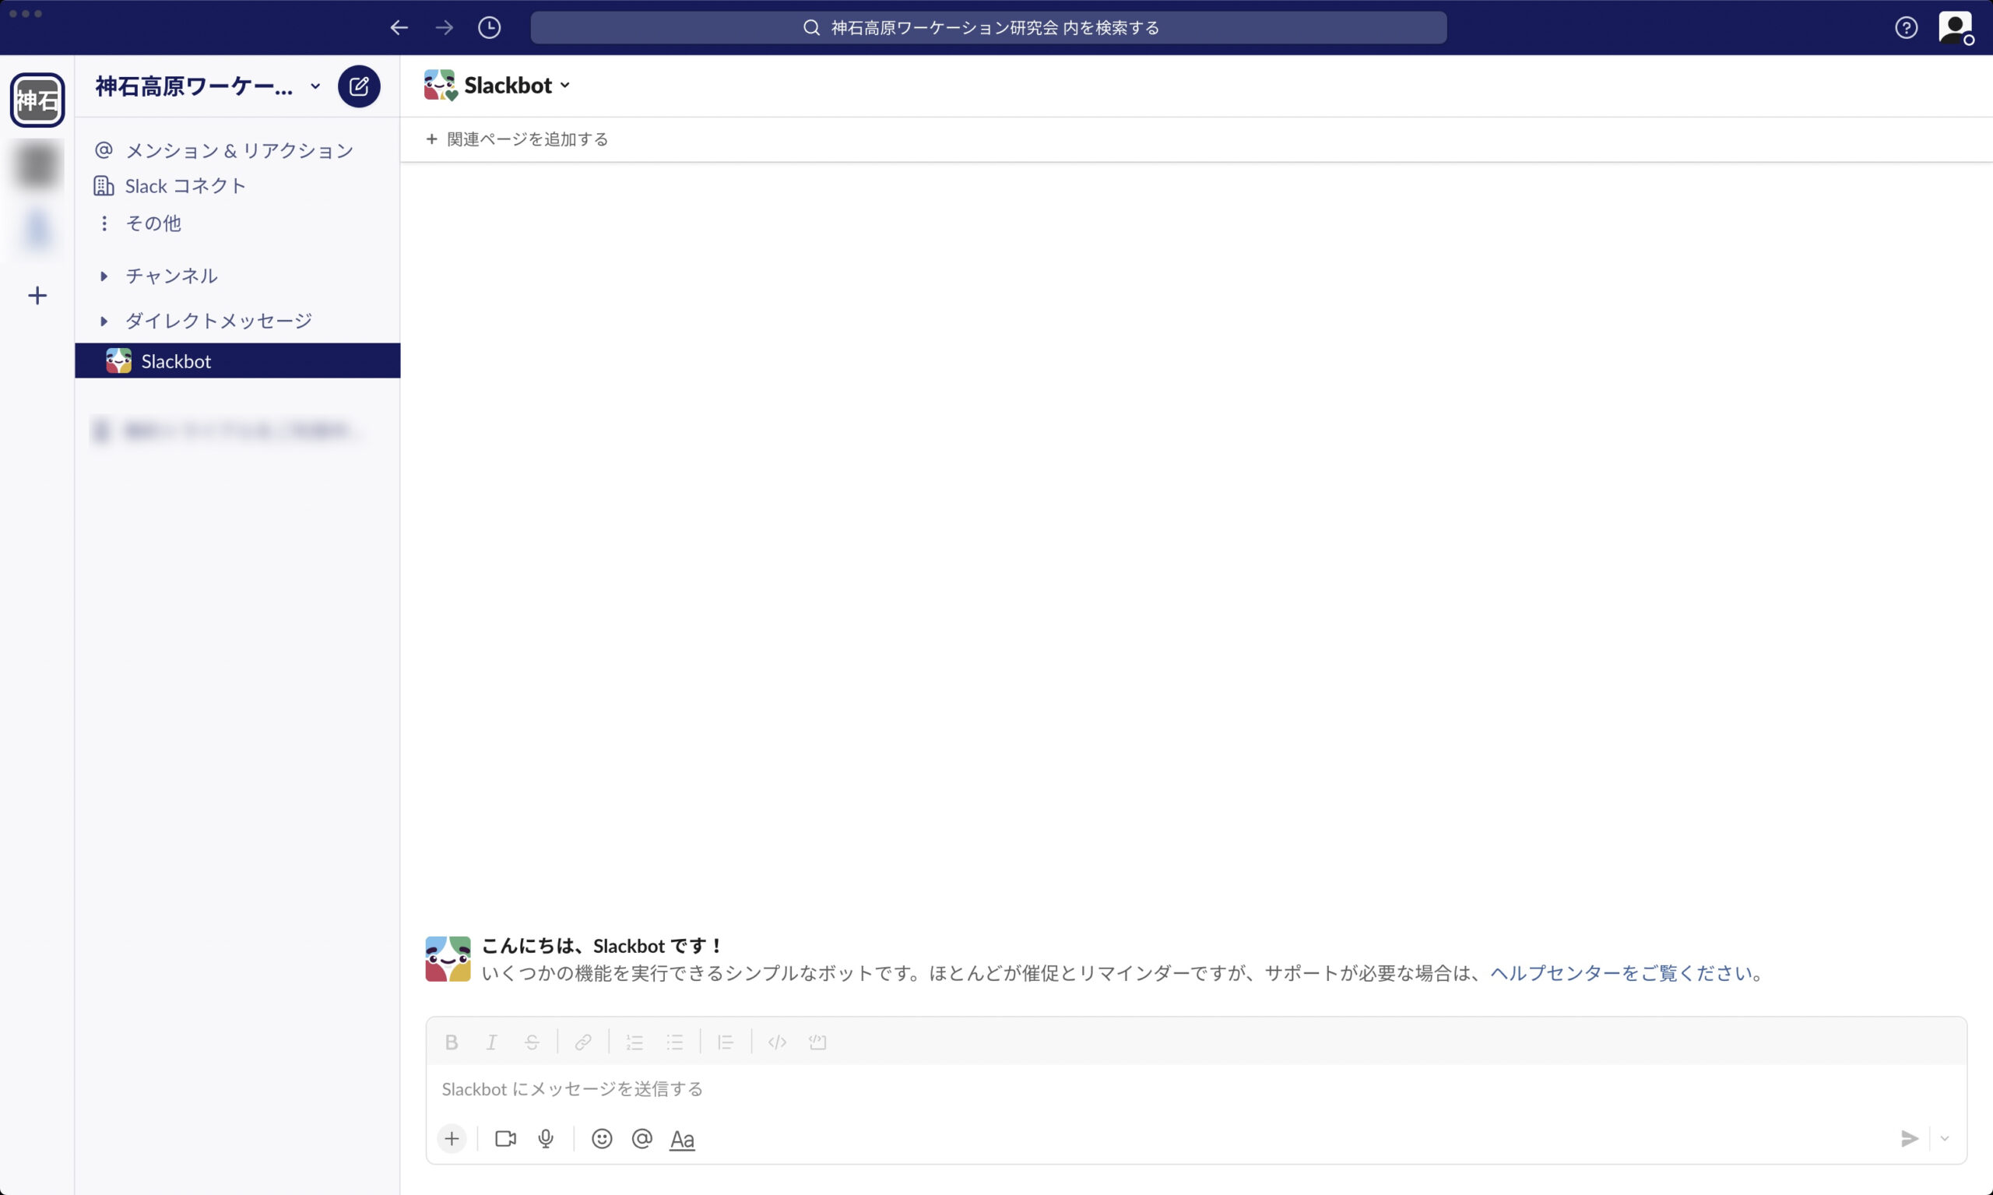Select the 神石 workspace icon
This screenshot has height=1195, width=1993.
point(37,100)
